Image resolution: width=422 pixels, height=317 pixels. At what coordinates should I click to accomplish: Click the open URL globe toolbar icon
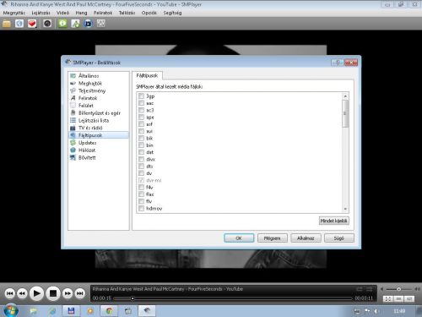(19, 24)
